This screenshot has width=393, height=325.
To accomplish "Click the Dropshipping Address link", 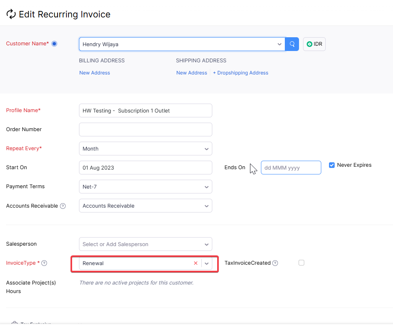I will [x=241, y=72].
